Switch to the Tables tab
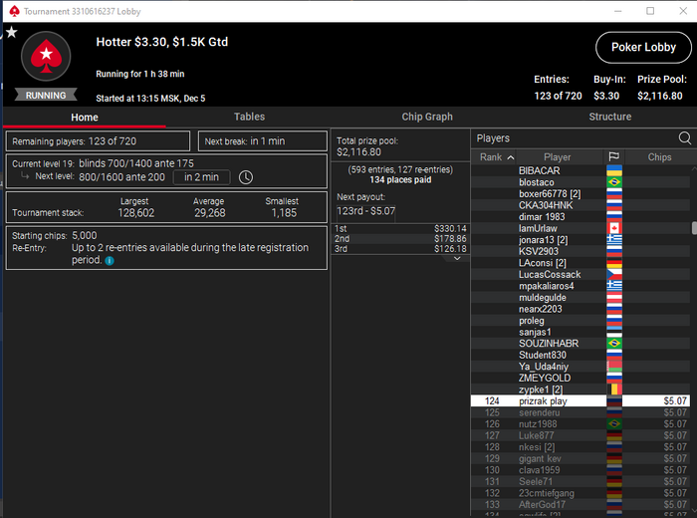697x518 pixels. point(249,117)
